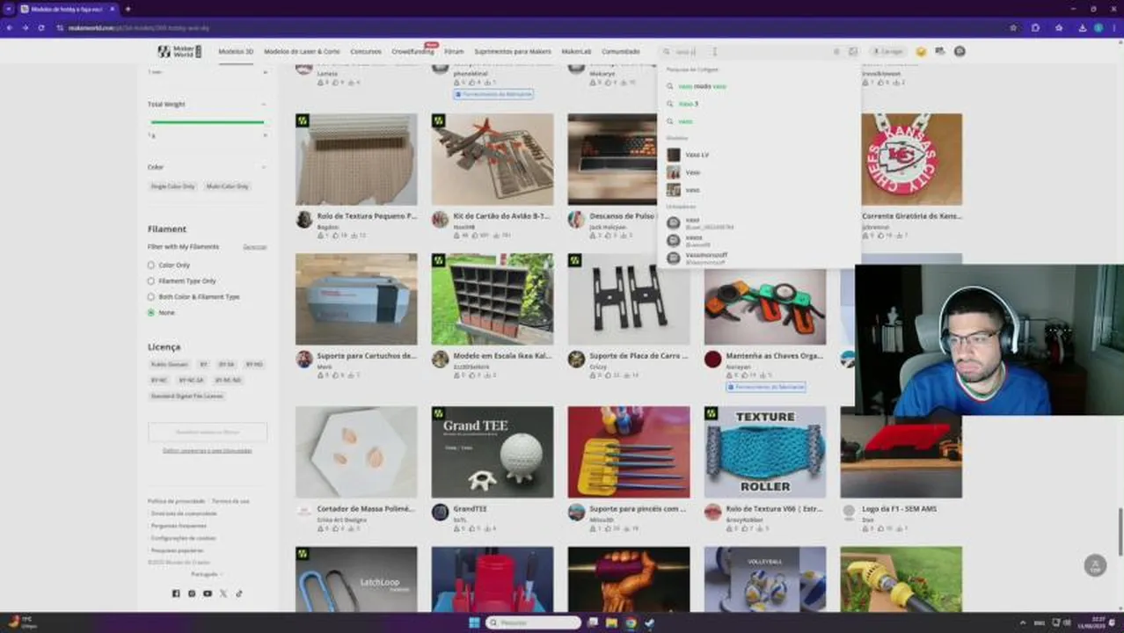Open Fórum menu item
The image size is (1124, 633).
tap(454, 52)
